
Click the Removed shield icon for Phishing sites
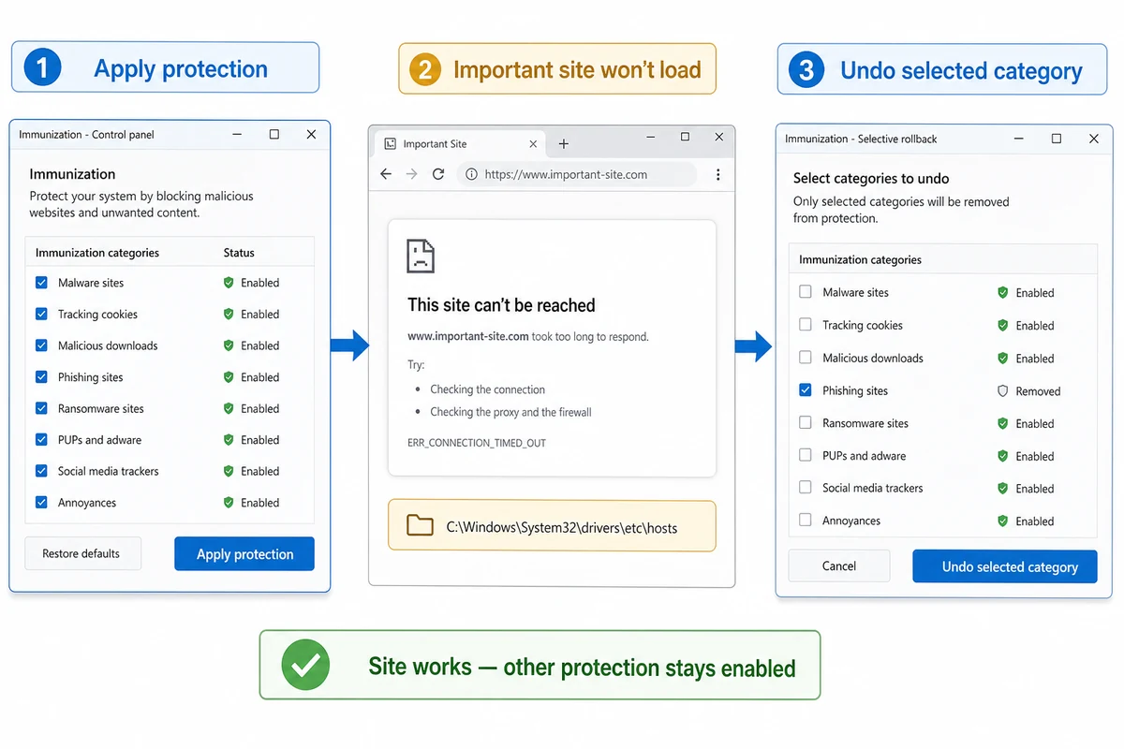1003,391
